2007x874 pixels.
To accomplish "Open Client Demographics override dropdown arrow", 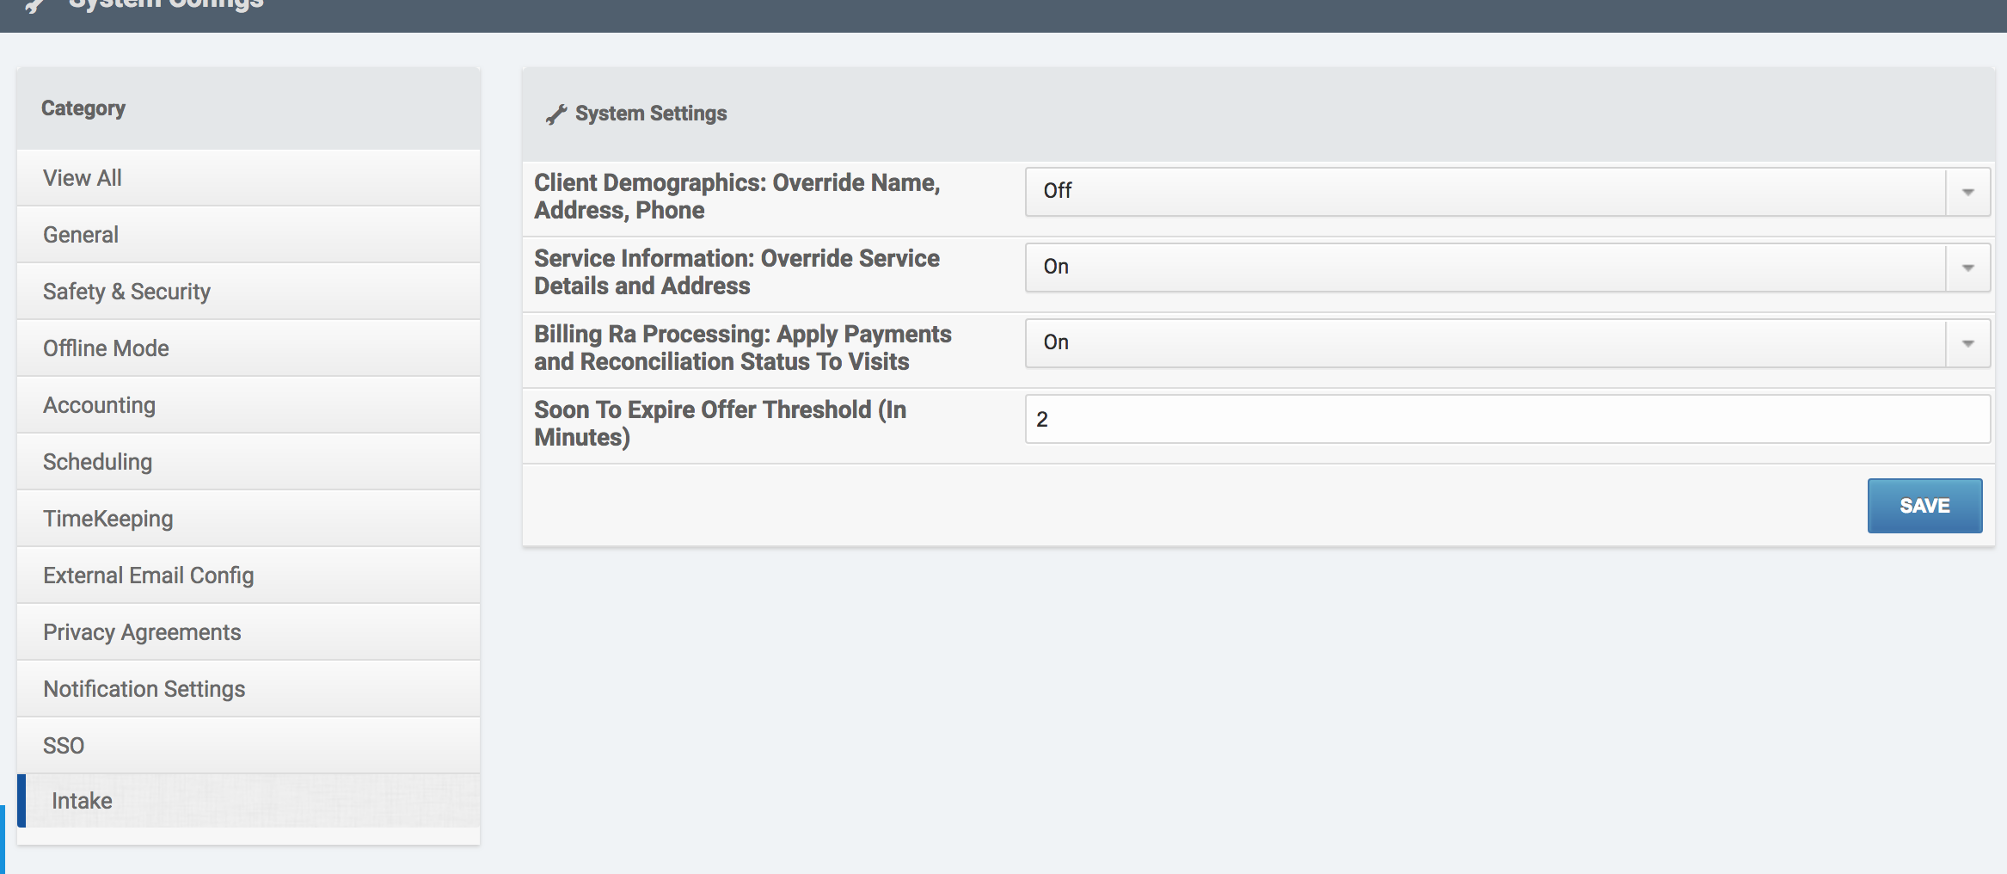I will 1967,192.
